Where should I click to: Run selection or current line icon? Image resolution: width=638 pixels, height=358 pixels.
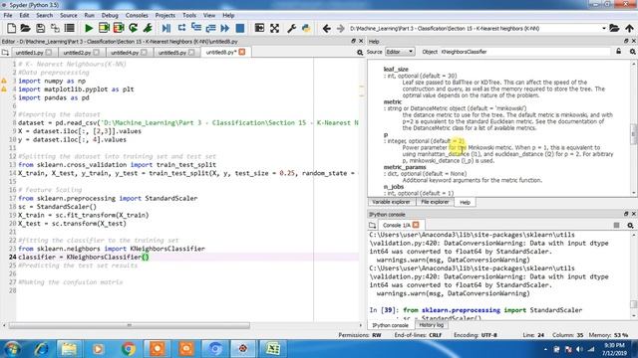click(x=148, y=28)
